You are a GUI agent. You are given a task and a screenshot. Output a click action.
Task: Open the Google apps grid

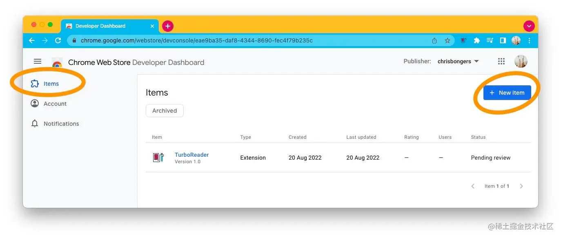click(x=501, y=61)
